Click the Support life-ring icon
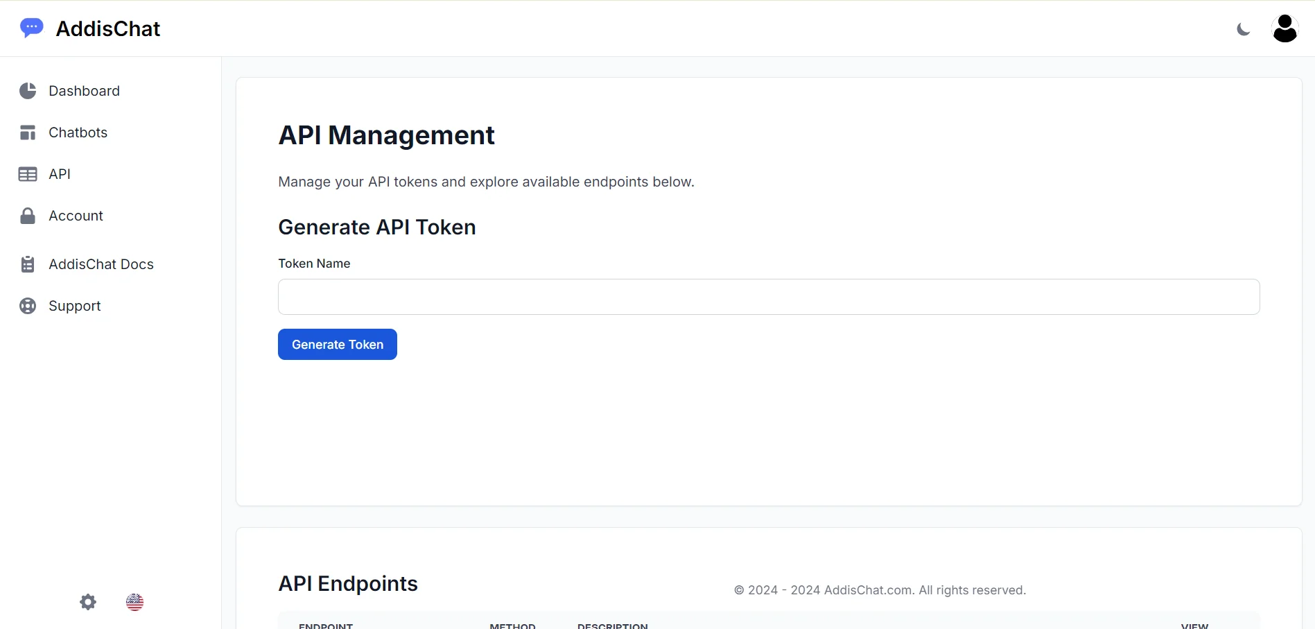The image size is (1315, 629). [28, 306]
